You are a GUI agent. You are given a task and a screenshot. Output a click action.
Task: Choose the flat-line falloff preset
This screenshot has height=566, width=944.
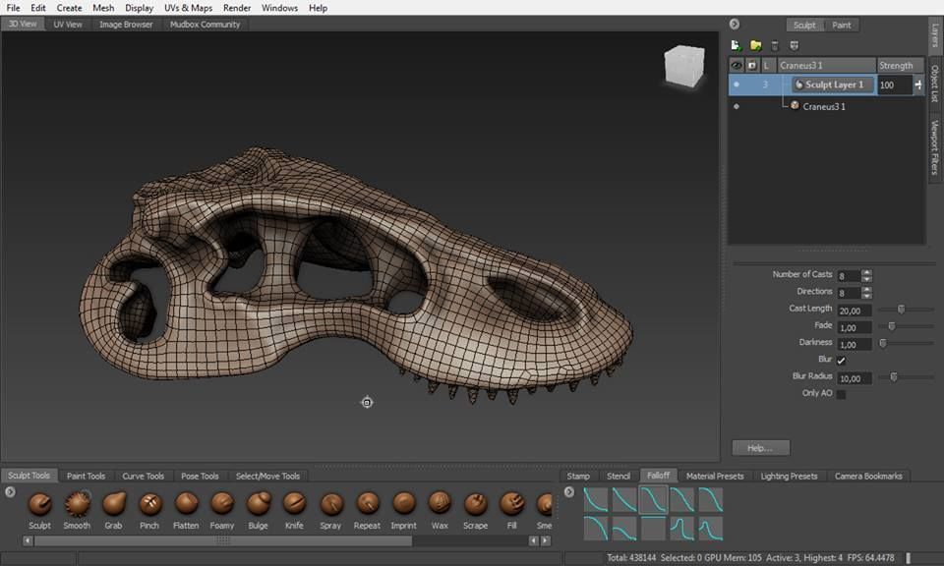[x=653, y=529]
